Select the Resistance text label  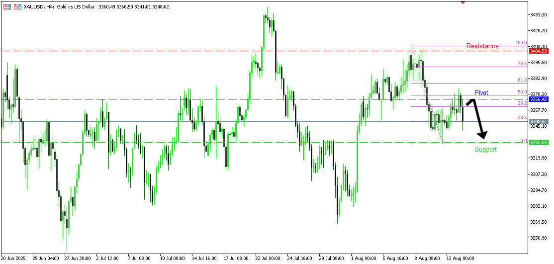point(482,46)
